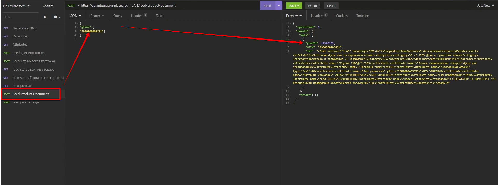Screen dimensions: 498x185
Task: Click the GTIN line in the response
Action: coord(324,47)
